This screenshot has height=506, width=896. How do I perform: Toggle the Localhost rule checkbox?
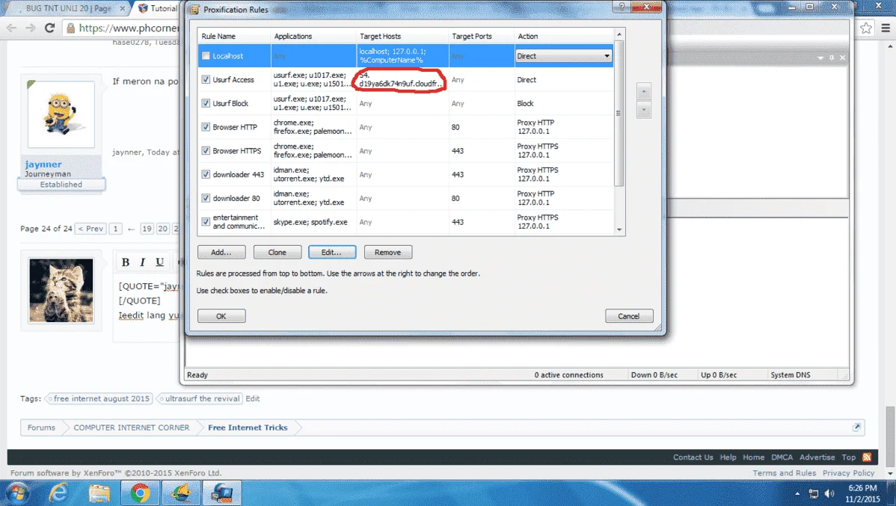tap(206, 56)
